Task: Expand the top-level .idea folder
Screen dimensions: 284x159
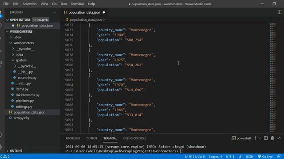Action: click(x=11, y=37)
